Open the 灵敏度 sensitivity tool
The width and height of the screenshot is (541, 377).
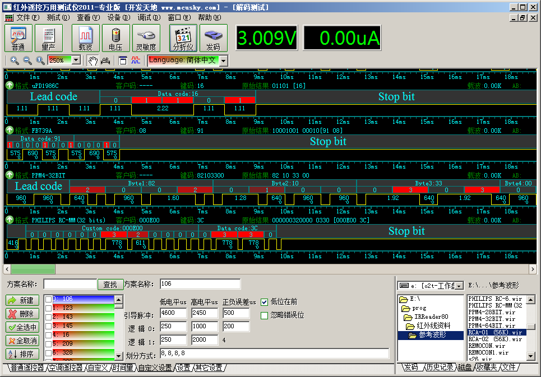point(146,38)
